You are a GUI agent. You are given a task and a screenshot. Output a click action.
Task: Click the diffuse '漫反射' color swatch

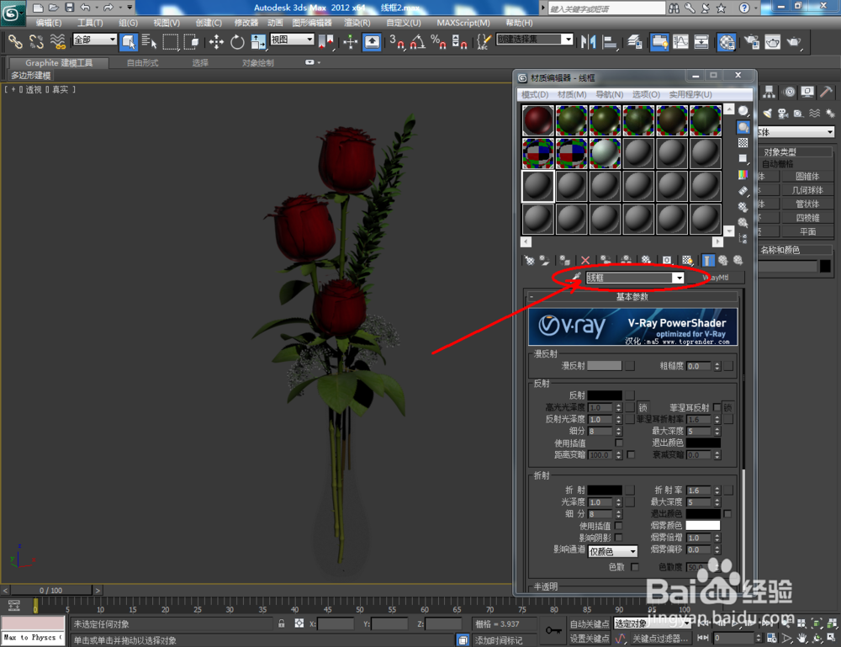605,365
